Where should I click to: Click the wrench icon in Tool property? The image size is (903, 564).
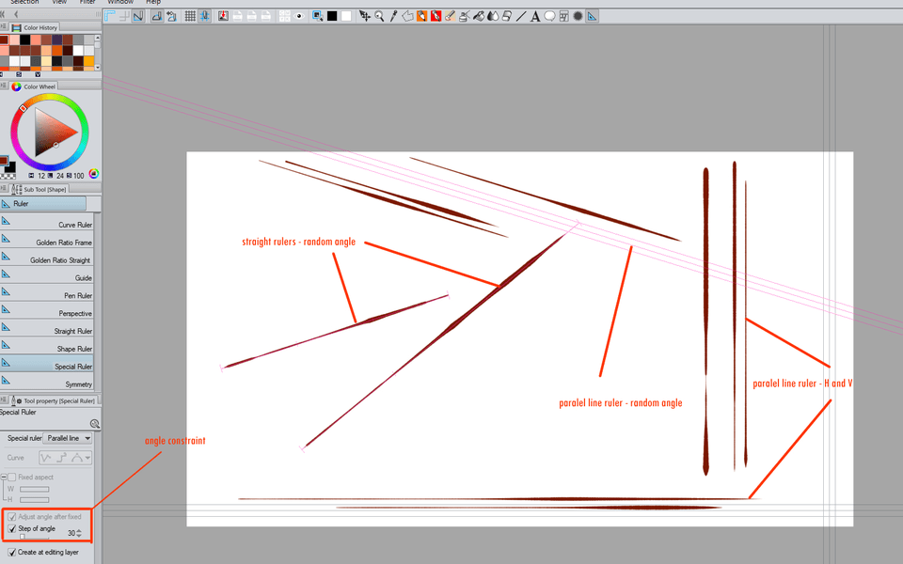(94, 424)
